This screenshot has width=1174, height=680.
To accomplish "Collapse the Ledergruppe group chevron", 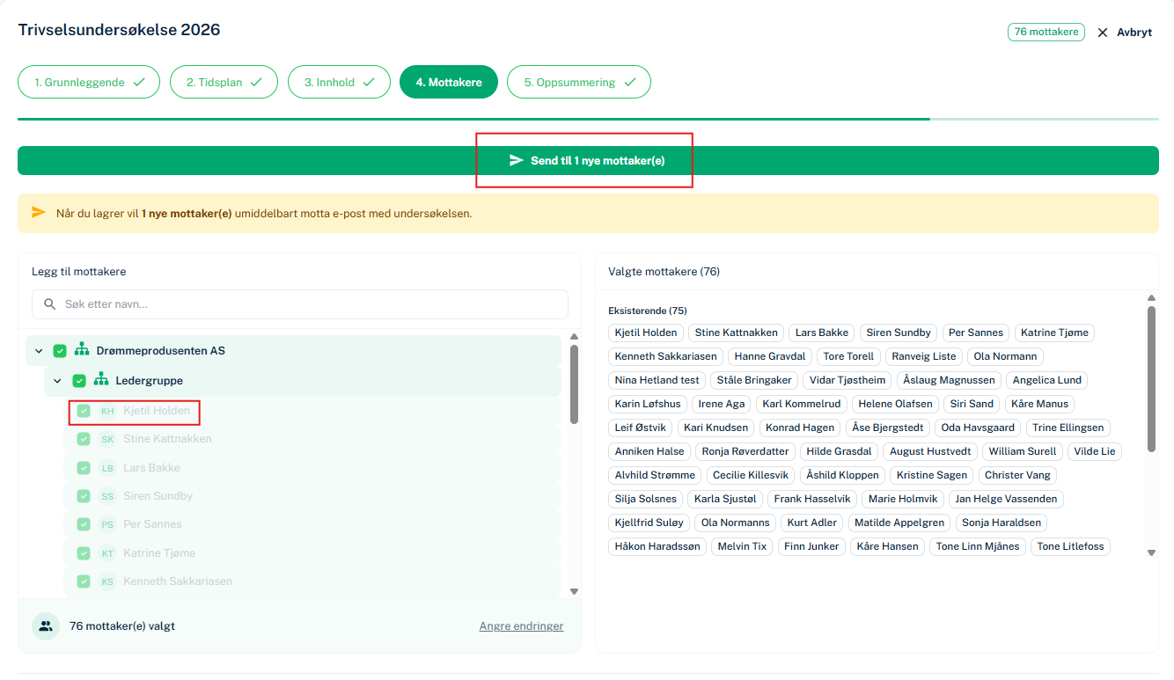I will 58,381.
